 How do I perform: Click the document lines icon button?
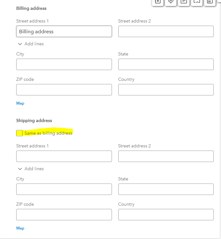210,2
